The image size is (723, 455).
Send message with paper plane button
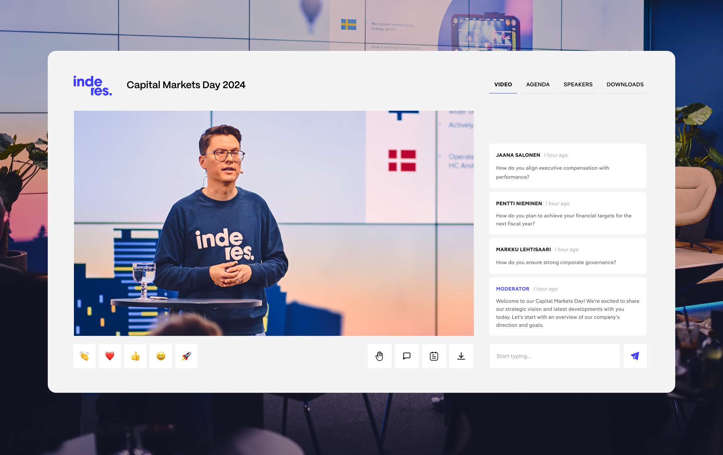tap(635, 356)
